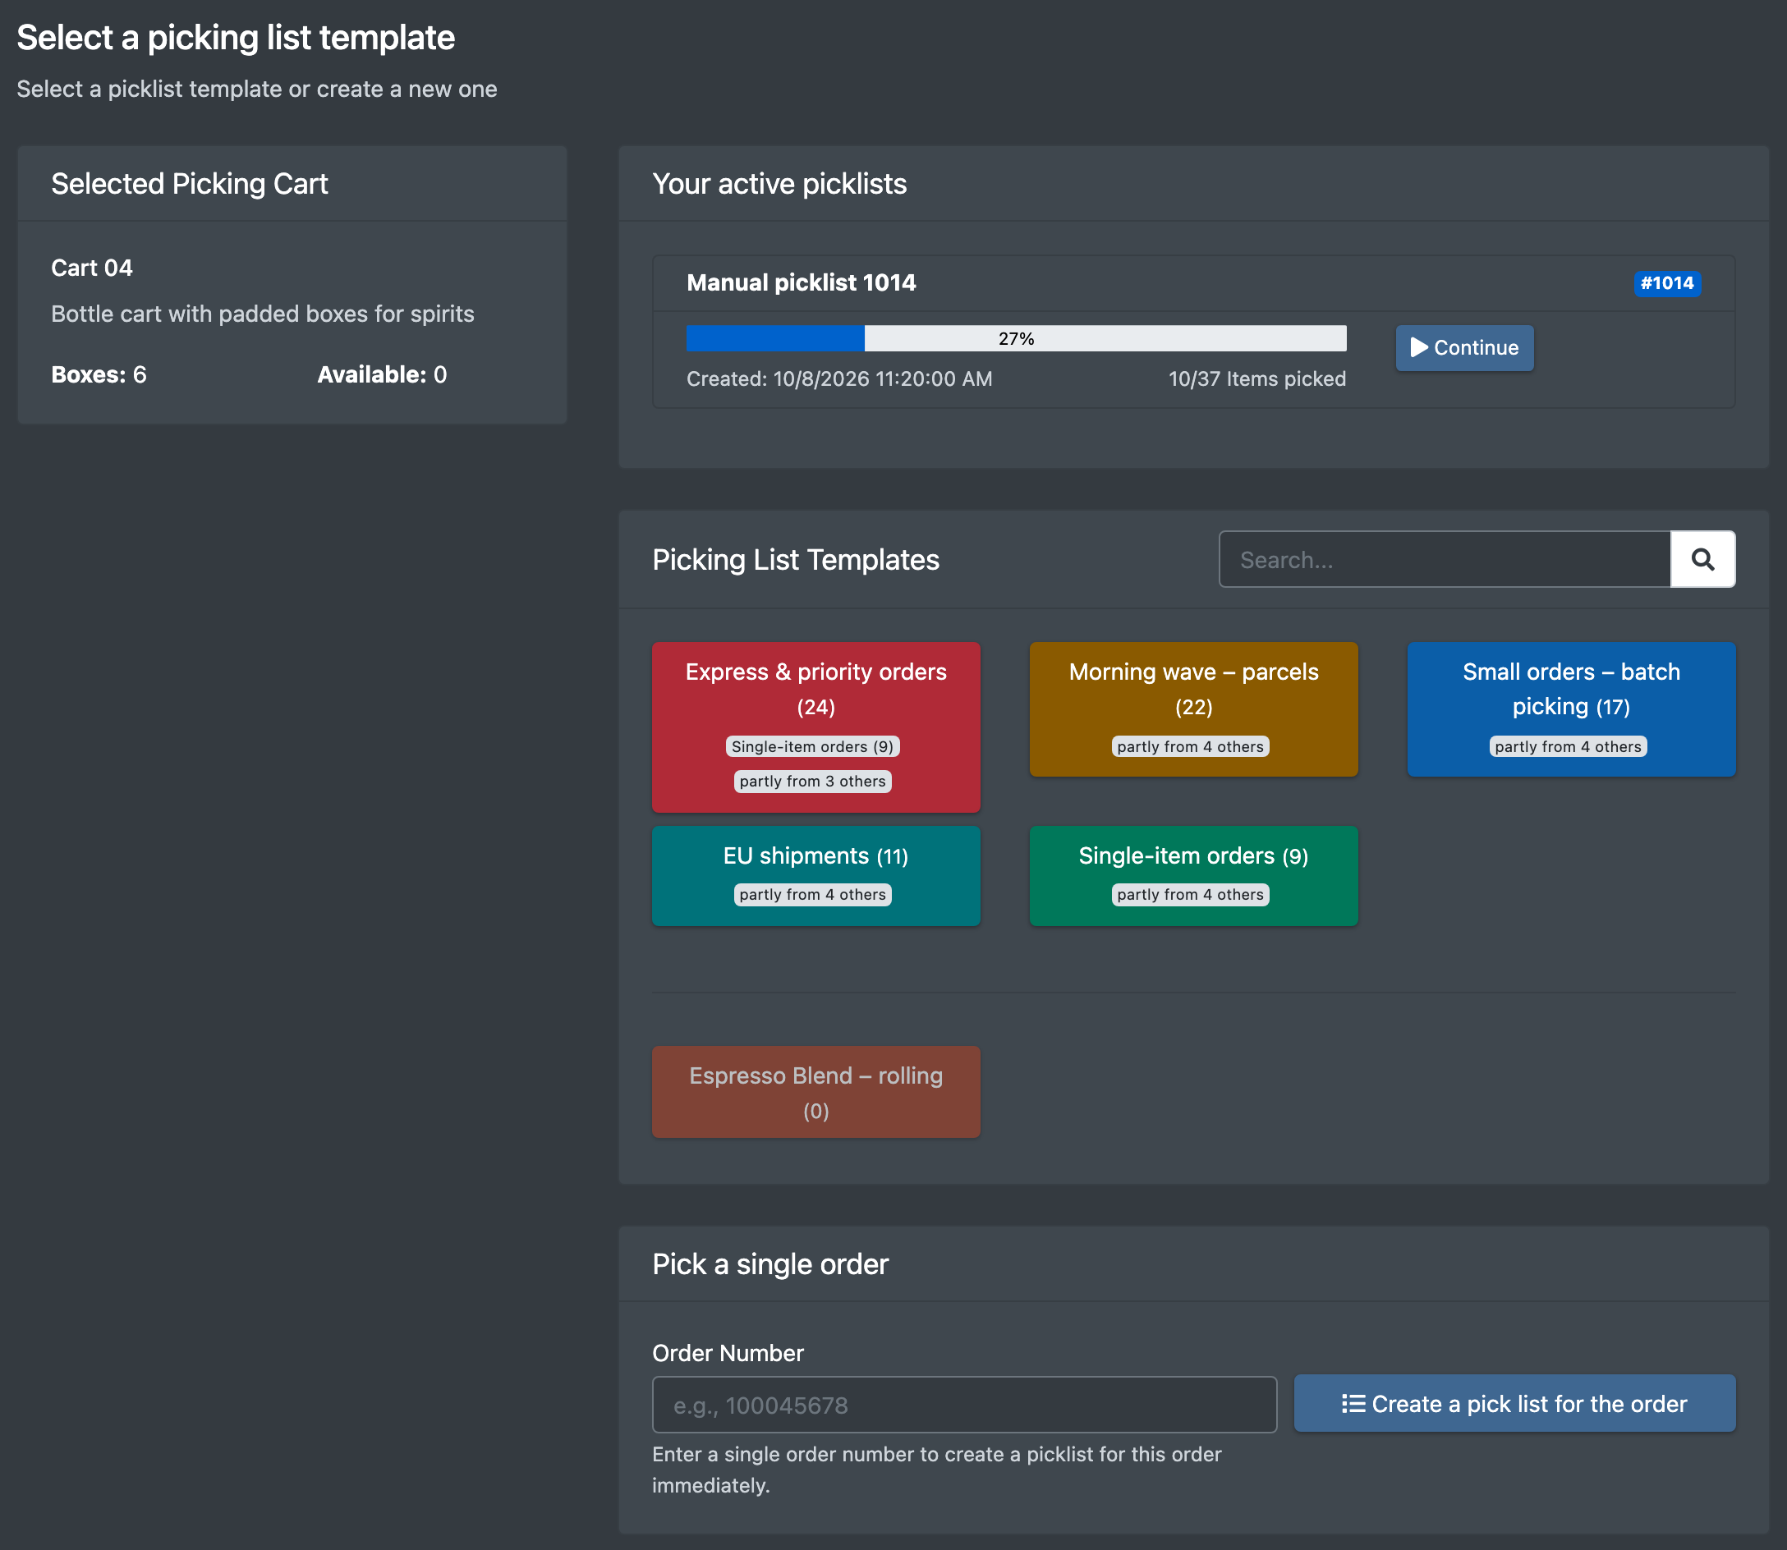Viewport: 1787px width, 1550px height.
Task: Click the magnifier search icon button
Action: [x=1702, y=560]
